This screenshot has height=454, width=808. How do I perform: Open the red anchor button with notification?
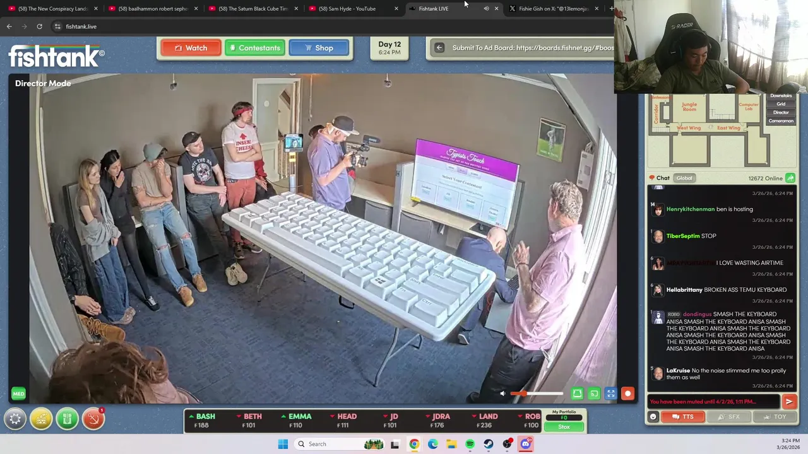pos(93,419)
